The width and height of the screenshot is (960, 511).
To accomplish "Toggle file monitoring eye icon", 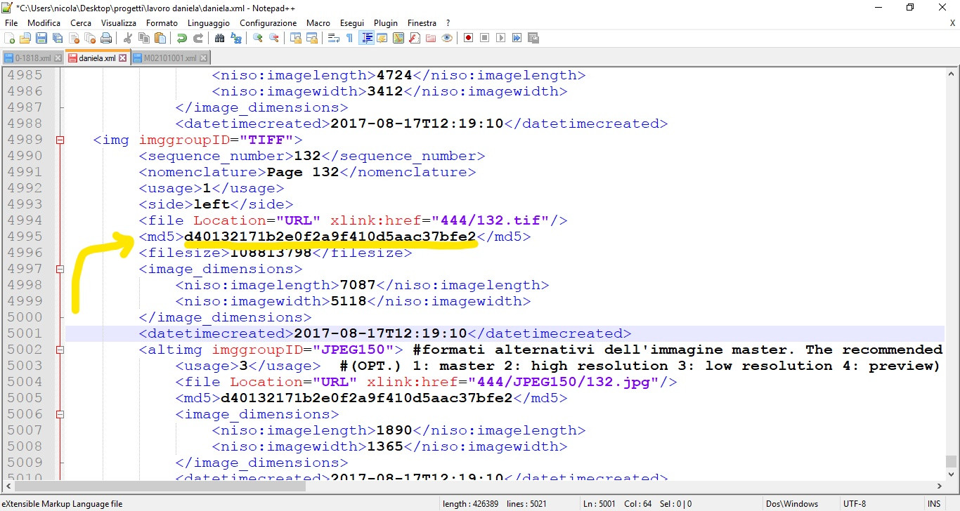I will tap(447, 38).
